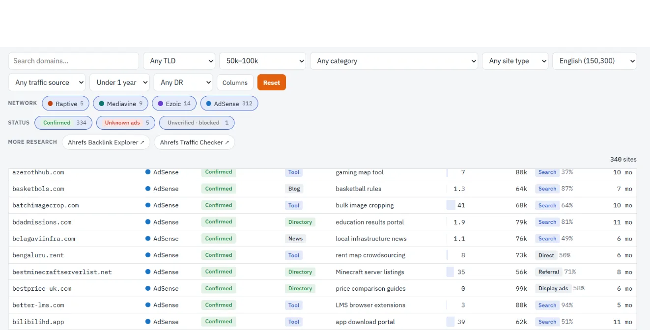Viewport: 650px width, 330px height.
Task: Click the Minecraft server listings description
Action: coord(370,272)
